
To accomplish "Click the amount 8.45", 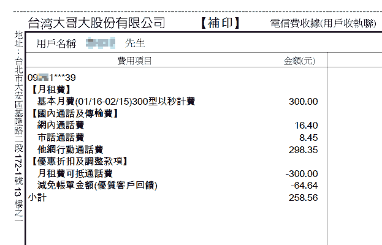I will pos(308,138).
